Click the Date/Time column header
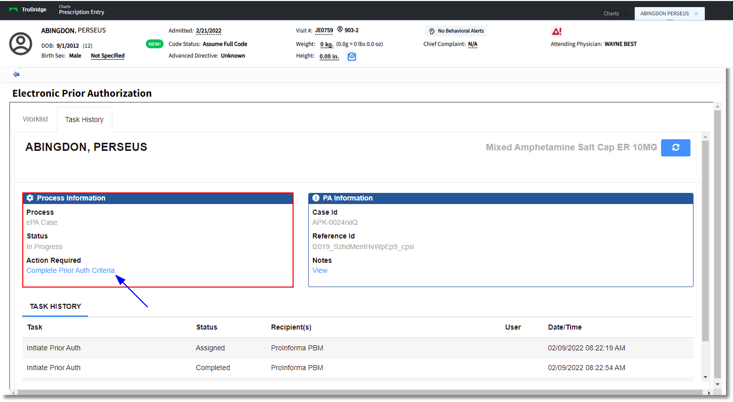Image resolution: width=733 pixels, height=402 pixels. (565, 327)
